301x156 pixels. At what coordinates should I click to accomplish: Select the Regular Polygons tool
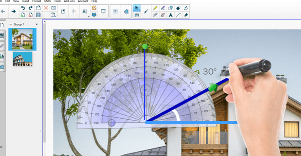coord(178,8)
